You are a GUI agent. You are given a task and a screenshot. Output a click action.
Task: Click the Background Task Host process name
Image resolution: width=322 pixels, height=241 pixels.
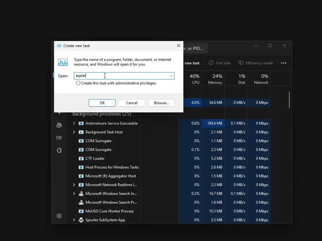click(104, 132)
